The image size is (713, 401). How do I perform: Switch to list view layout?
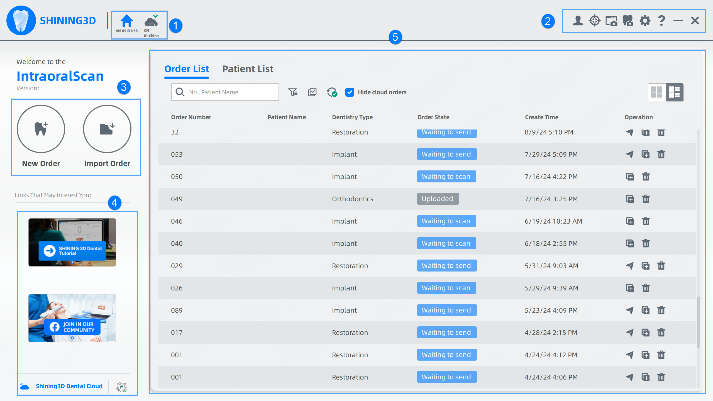[x=674, y=92]
